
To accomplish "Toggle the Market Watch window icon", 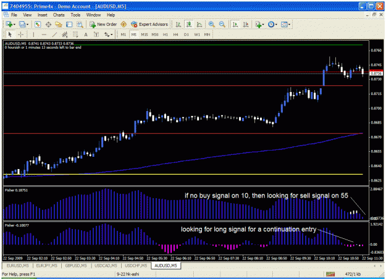I will click(x=38, y=24).
